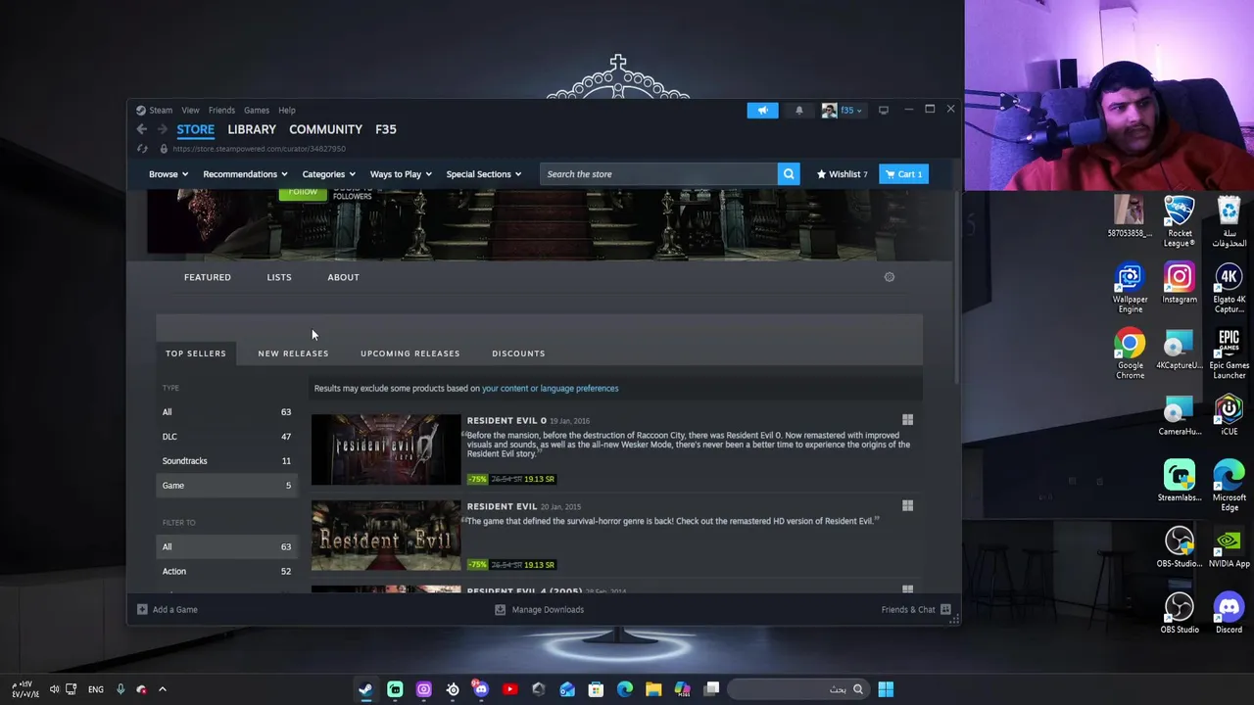Show hidden tray icons chevron
Screen dimensions: 1254x705
pyautogui.click(x=163, y=689)
